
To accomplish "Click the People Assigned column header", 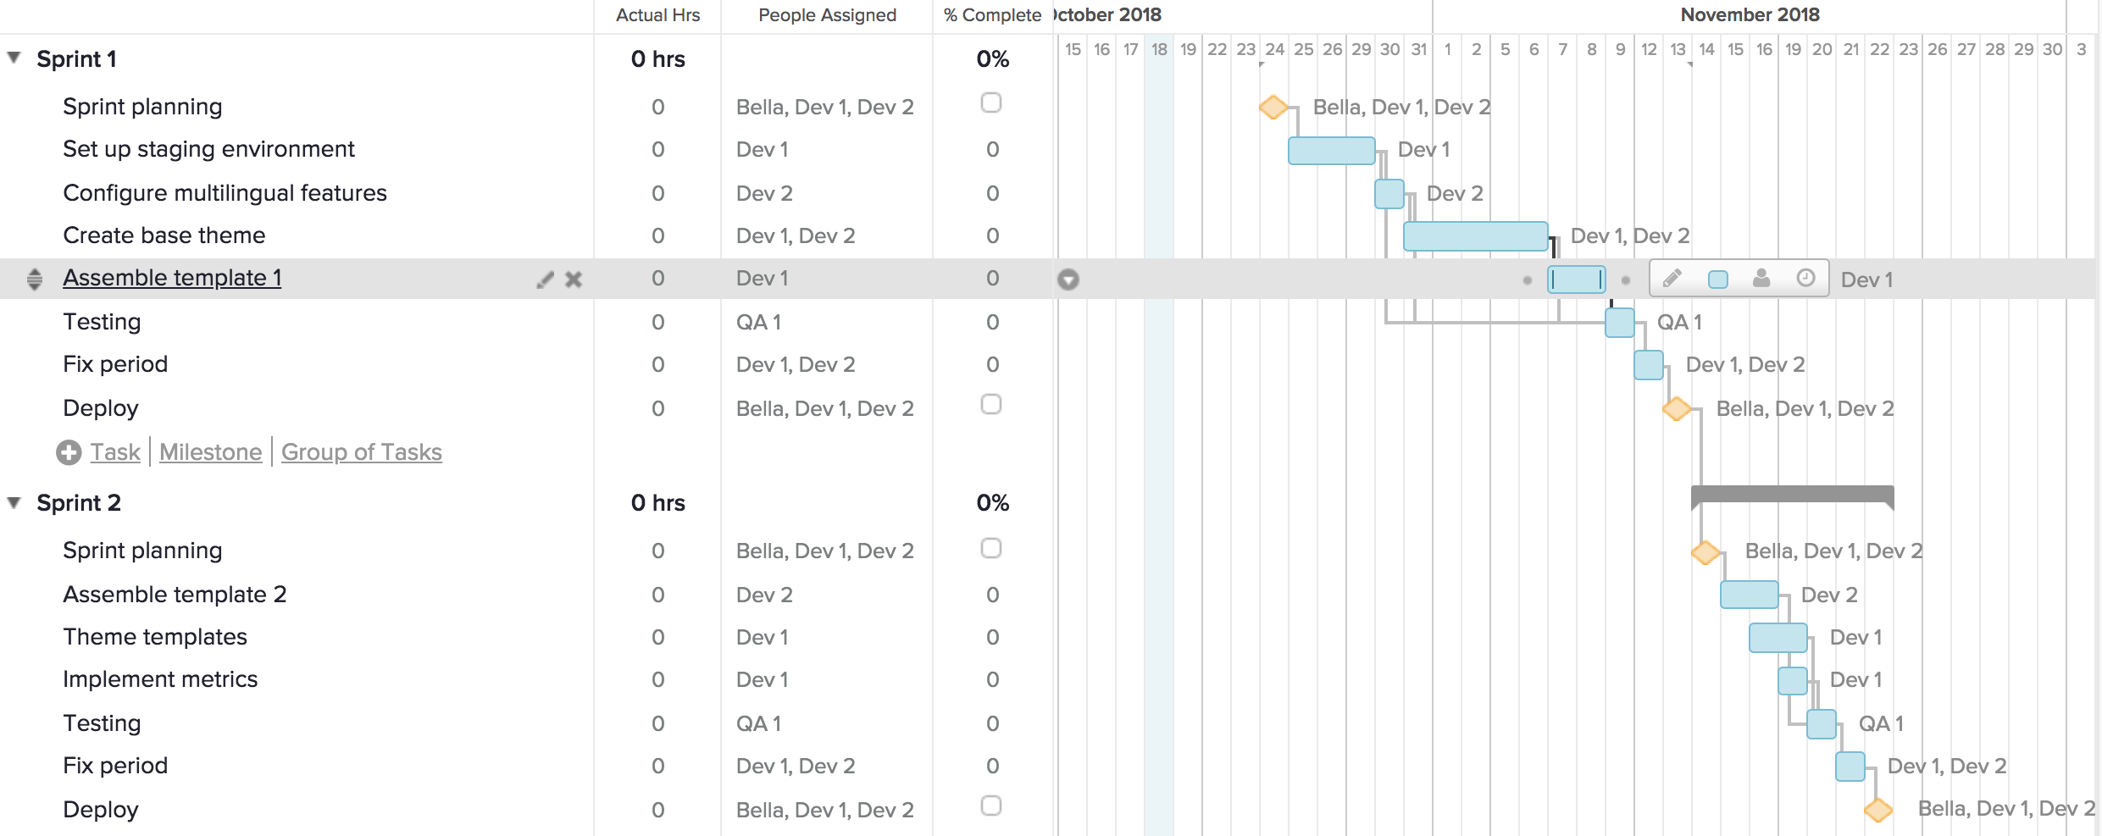I will point(826,14).
